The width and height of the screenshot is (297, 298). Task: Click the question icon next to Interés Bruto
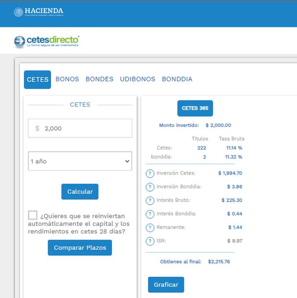pyautogui.click(x=150, y=200)
